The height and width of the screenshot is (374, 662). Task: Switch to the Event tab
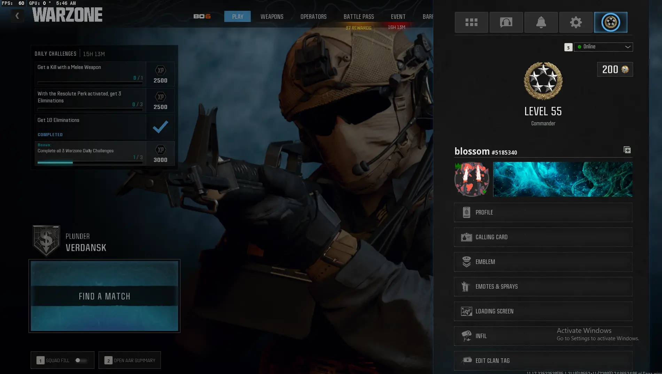point(398,16)
